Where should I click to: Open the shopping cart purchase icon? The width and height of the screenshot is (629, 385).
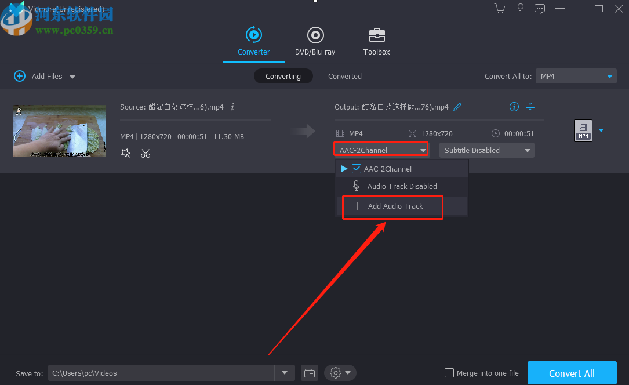coord(499,9)
